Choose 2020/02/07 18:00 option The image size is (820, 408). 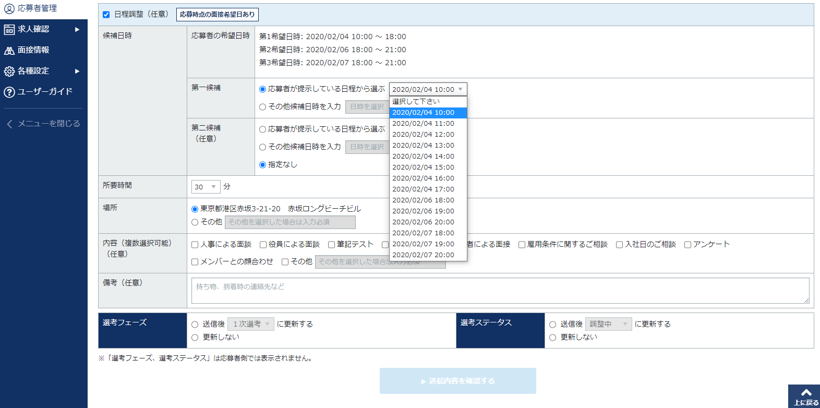point(428,233)
